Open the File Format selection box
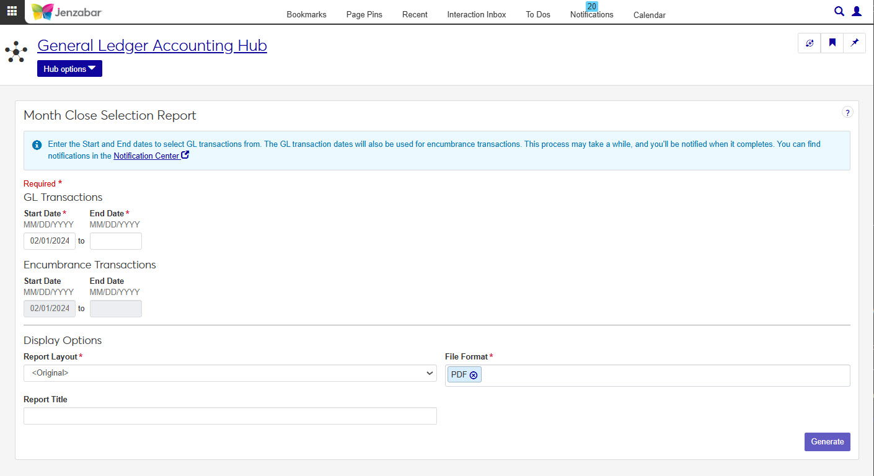The height and width of the screenshot is (476, 874). pos(663,375)
